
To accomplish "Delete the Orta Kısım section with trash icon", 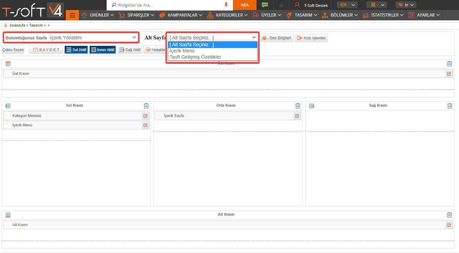I will click(x=298, y=106).
